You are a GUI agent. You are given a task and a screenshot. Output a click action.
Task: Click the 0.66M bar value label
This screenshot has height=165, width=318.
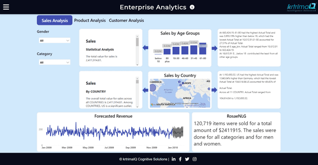pyautogui.click(x=203, y=46)
